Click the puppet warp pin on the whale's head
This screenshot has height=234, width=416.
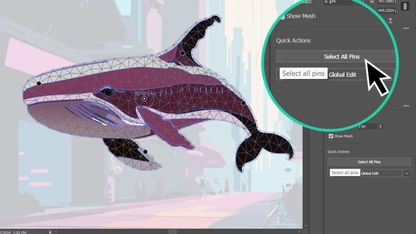[39, 83]
